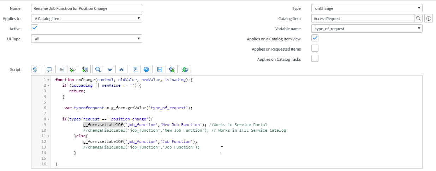Open the Variable name dropdown

pyautogui.click(x=367, y=28)
